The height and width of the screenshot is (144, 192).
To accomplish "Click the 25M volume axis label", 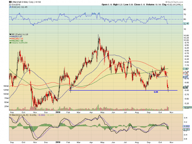I will 6,107.
